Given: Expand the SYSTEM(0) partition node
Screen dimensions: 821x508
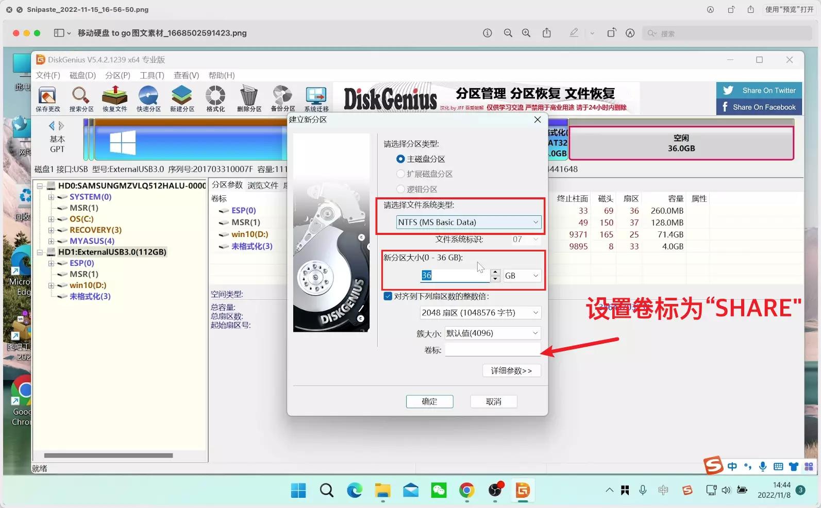Looking at the screenshot, I should pyautogui.click(x=51, y=197).
